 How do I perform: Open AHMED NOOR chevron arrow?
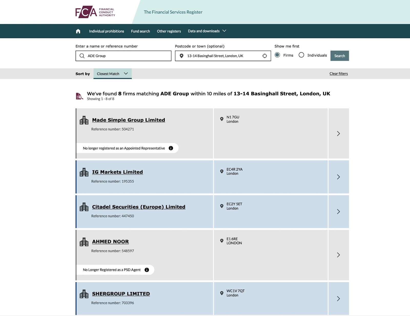(x=339, y=255)
